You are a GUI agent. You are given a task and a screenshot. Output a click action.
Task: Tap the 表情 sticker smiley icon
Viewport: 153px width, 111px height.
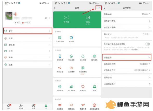click(x=6, y=57)
